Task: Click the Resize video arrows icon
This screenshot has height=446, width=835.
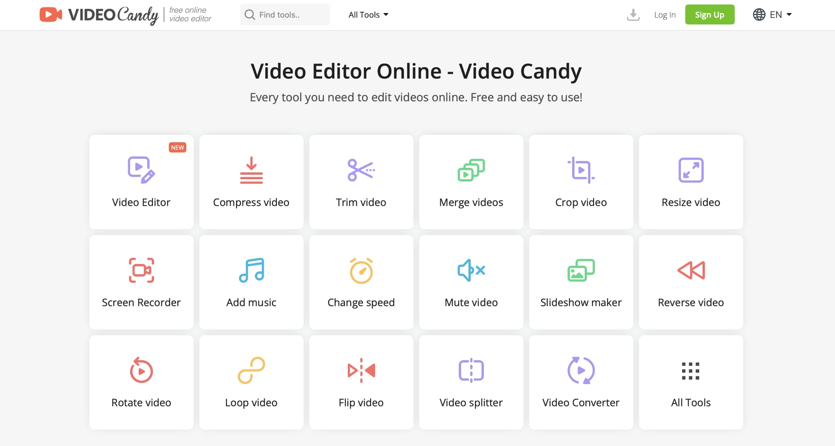Action: [691, 170]
